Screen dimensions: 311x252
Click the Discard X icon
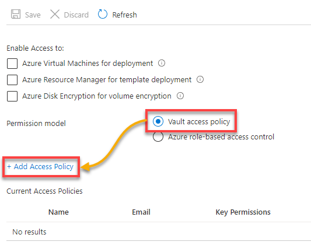55,14
